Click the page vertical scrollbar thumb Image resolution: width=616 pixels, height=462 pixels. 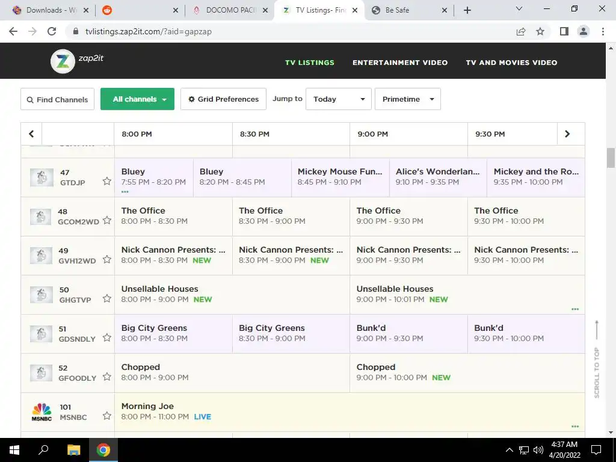tap(611, 158)
